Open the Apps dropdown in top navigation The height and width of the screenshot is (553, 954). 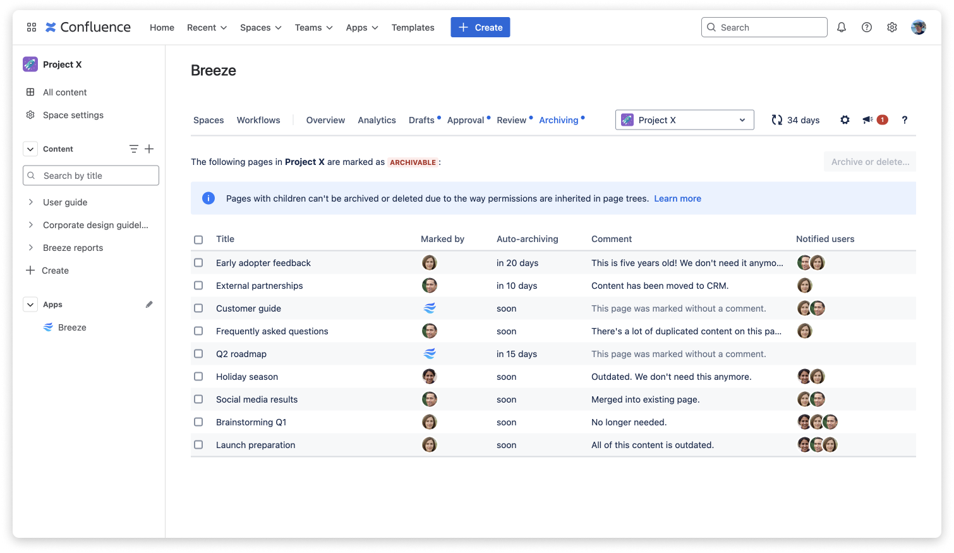coord(362,28)
